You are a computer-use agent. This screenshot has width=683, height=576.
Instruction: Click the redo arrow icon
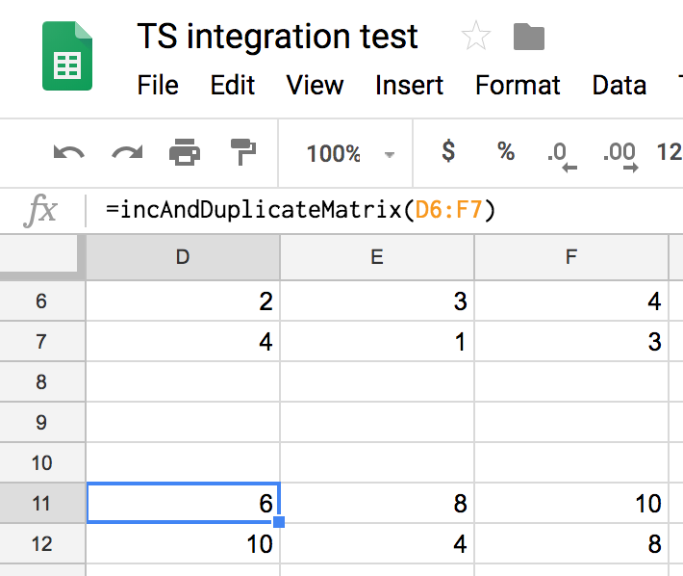click(127, 153)
